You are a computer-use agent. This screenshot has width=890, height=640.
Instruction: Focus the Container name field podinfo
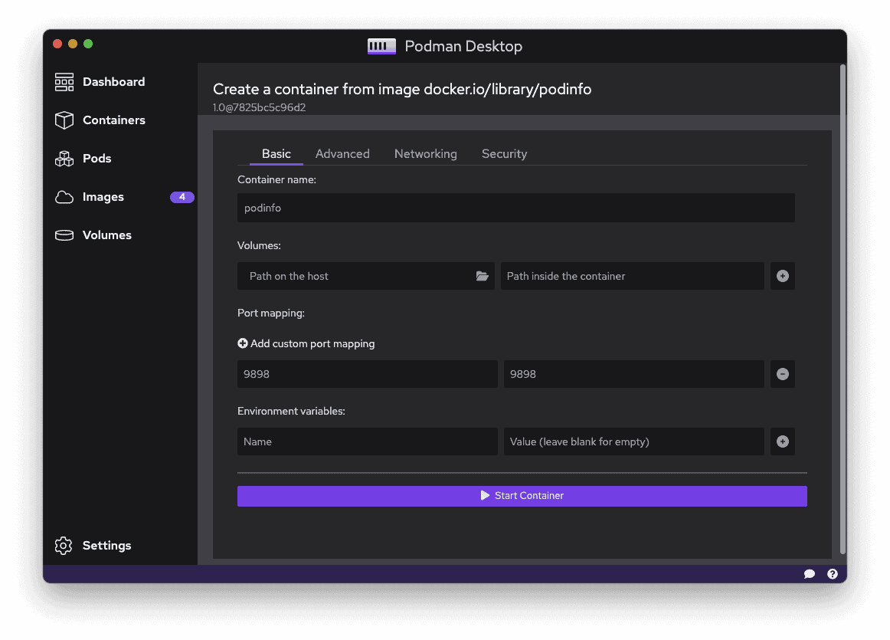(516, 208)
